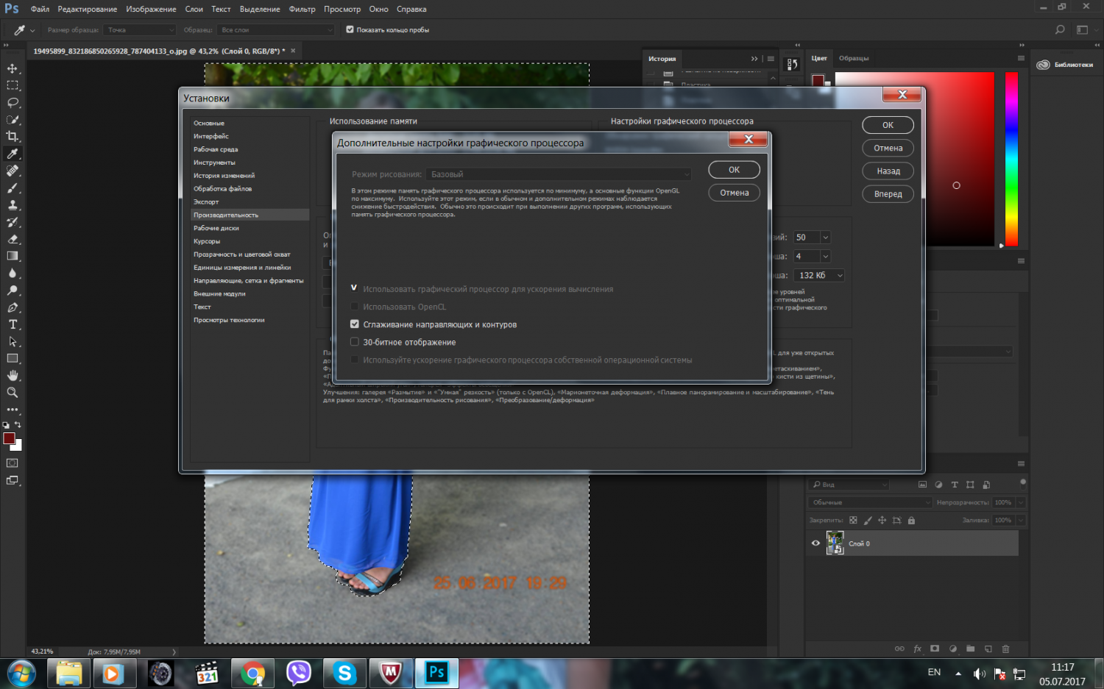
Task: Click the foreground color swatch in toolbar
Action: [9, 439]
